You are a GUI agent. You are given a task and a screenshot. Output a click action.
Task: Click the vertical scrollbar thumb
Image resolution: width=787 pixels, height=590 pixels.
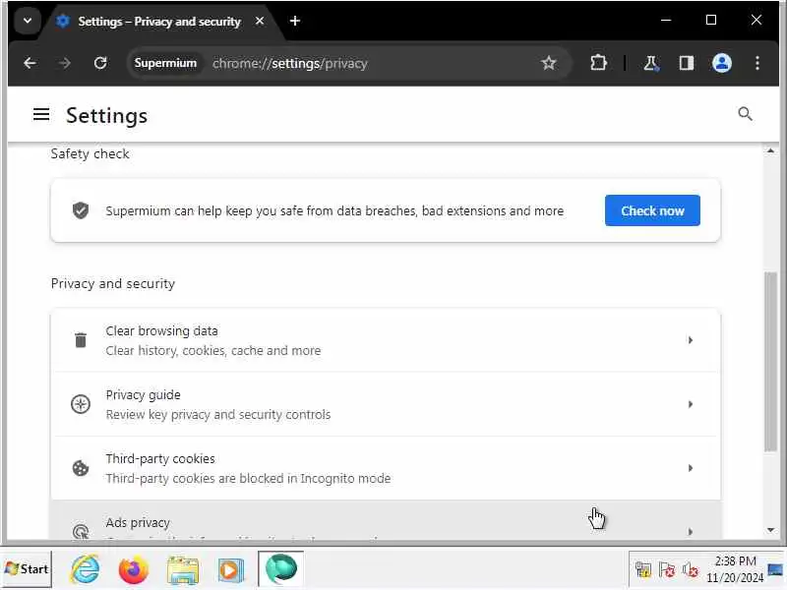(x=770, y=362)
